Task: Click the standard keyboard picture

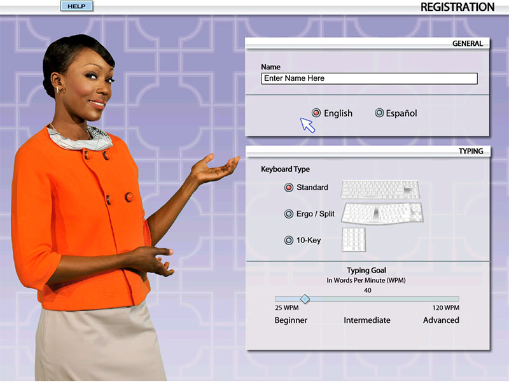Action: click(380, 189)
